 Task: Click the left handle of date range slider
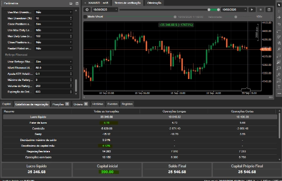pos(209,9)
